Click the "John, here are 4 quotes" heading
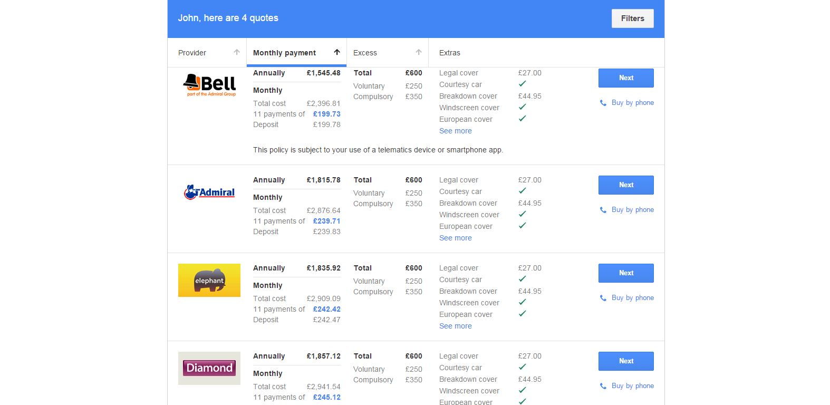This screenshot has width=830, height=405. 228,18
